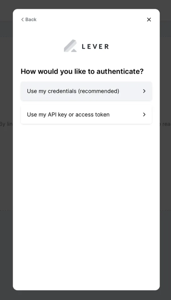
Task: Click the 'How would you like to authenticate?' heading
Action: click(82, 71)
